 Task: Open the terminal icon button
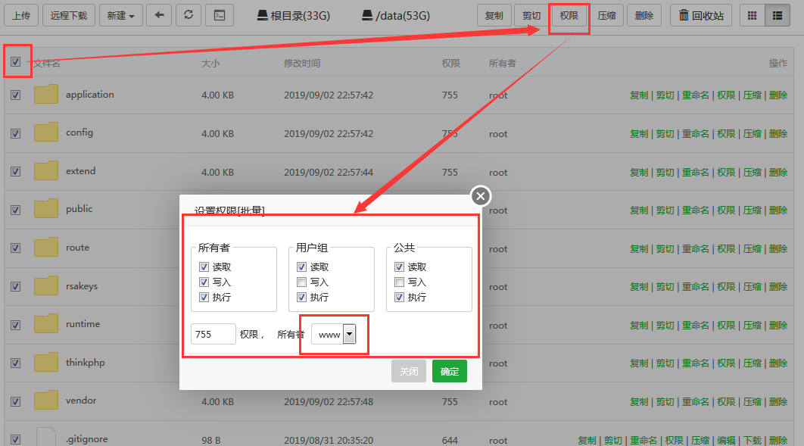tap(220, 15)
